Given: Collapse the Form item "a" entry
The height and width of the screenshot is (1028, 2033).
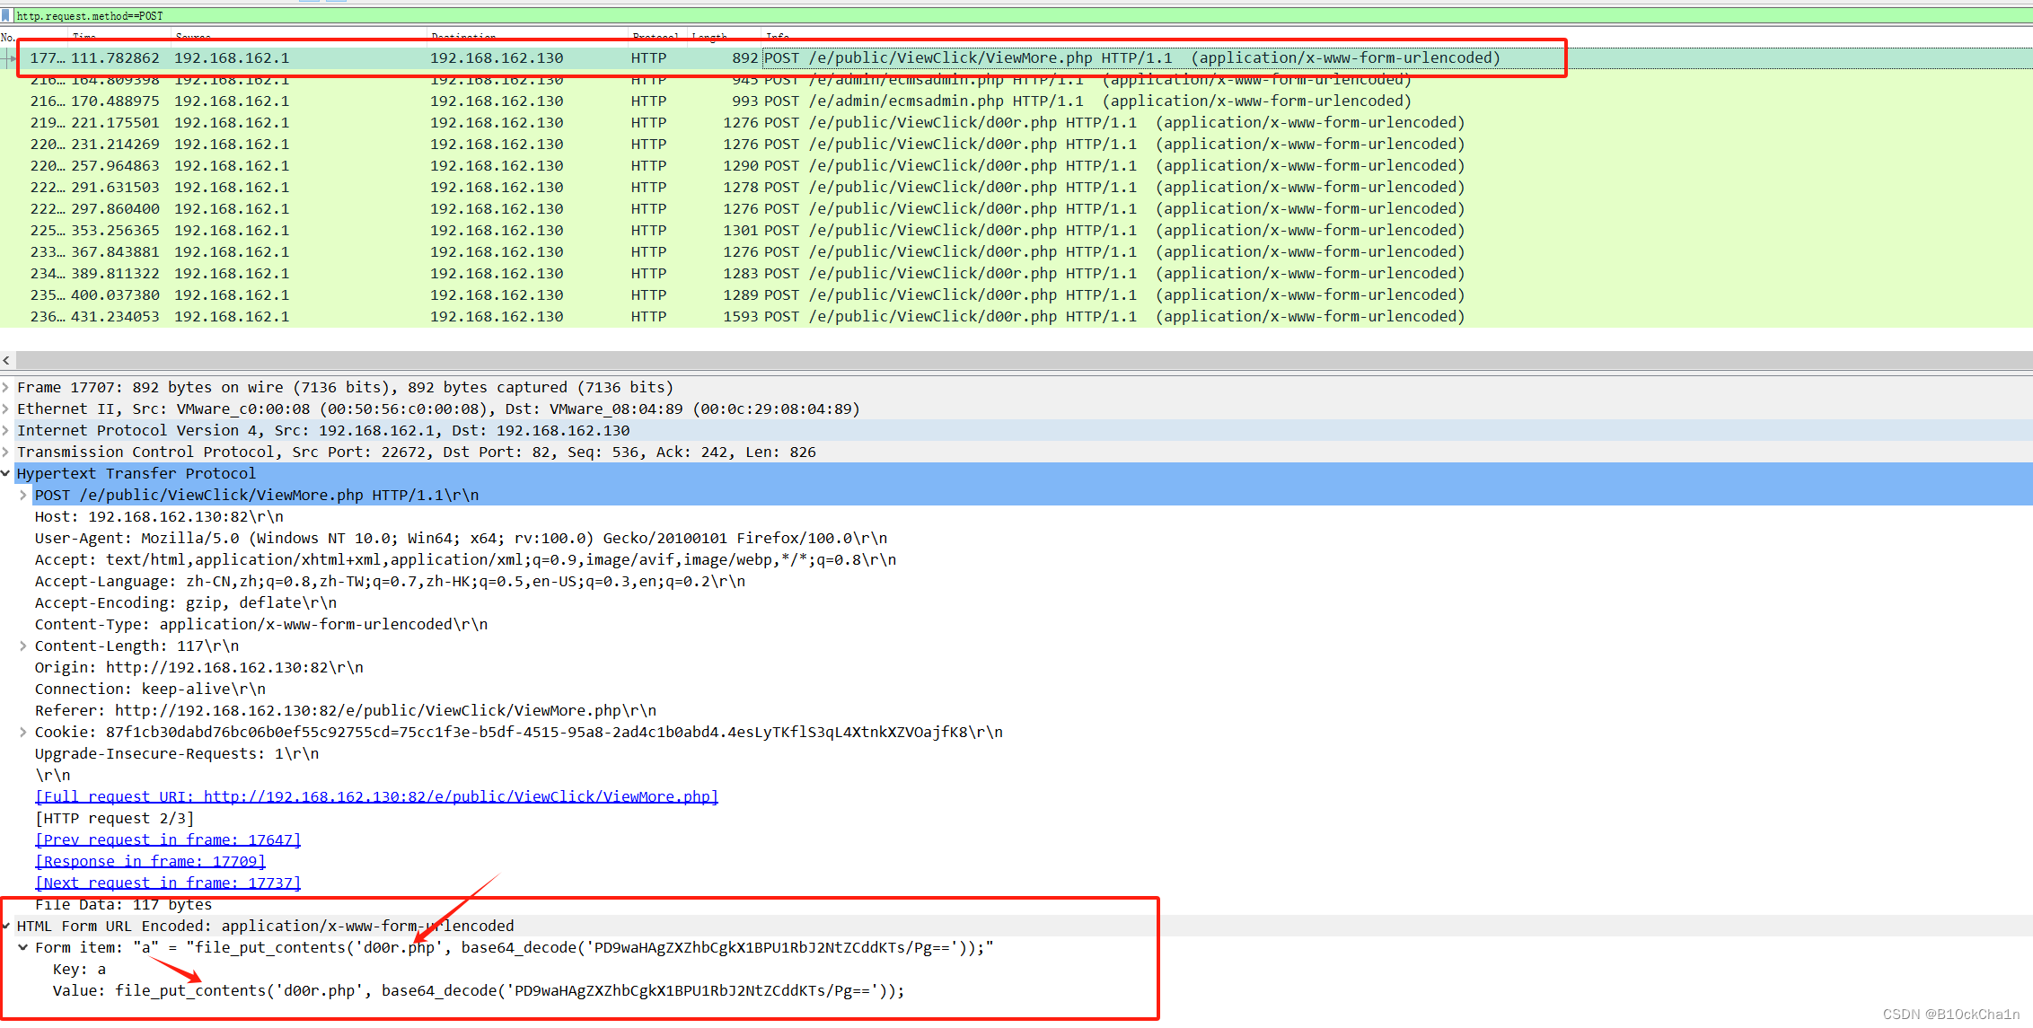Looking at the screenshot, I should 23,948.
